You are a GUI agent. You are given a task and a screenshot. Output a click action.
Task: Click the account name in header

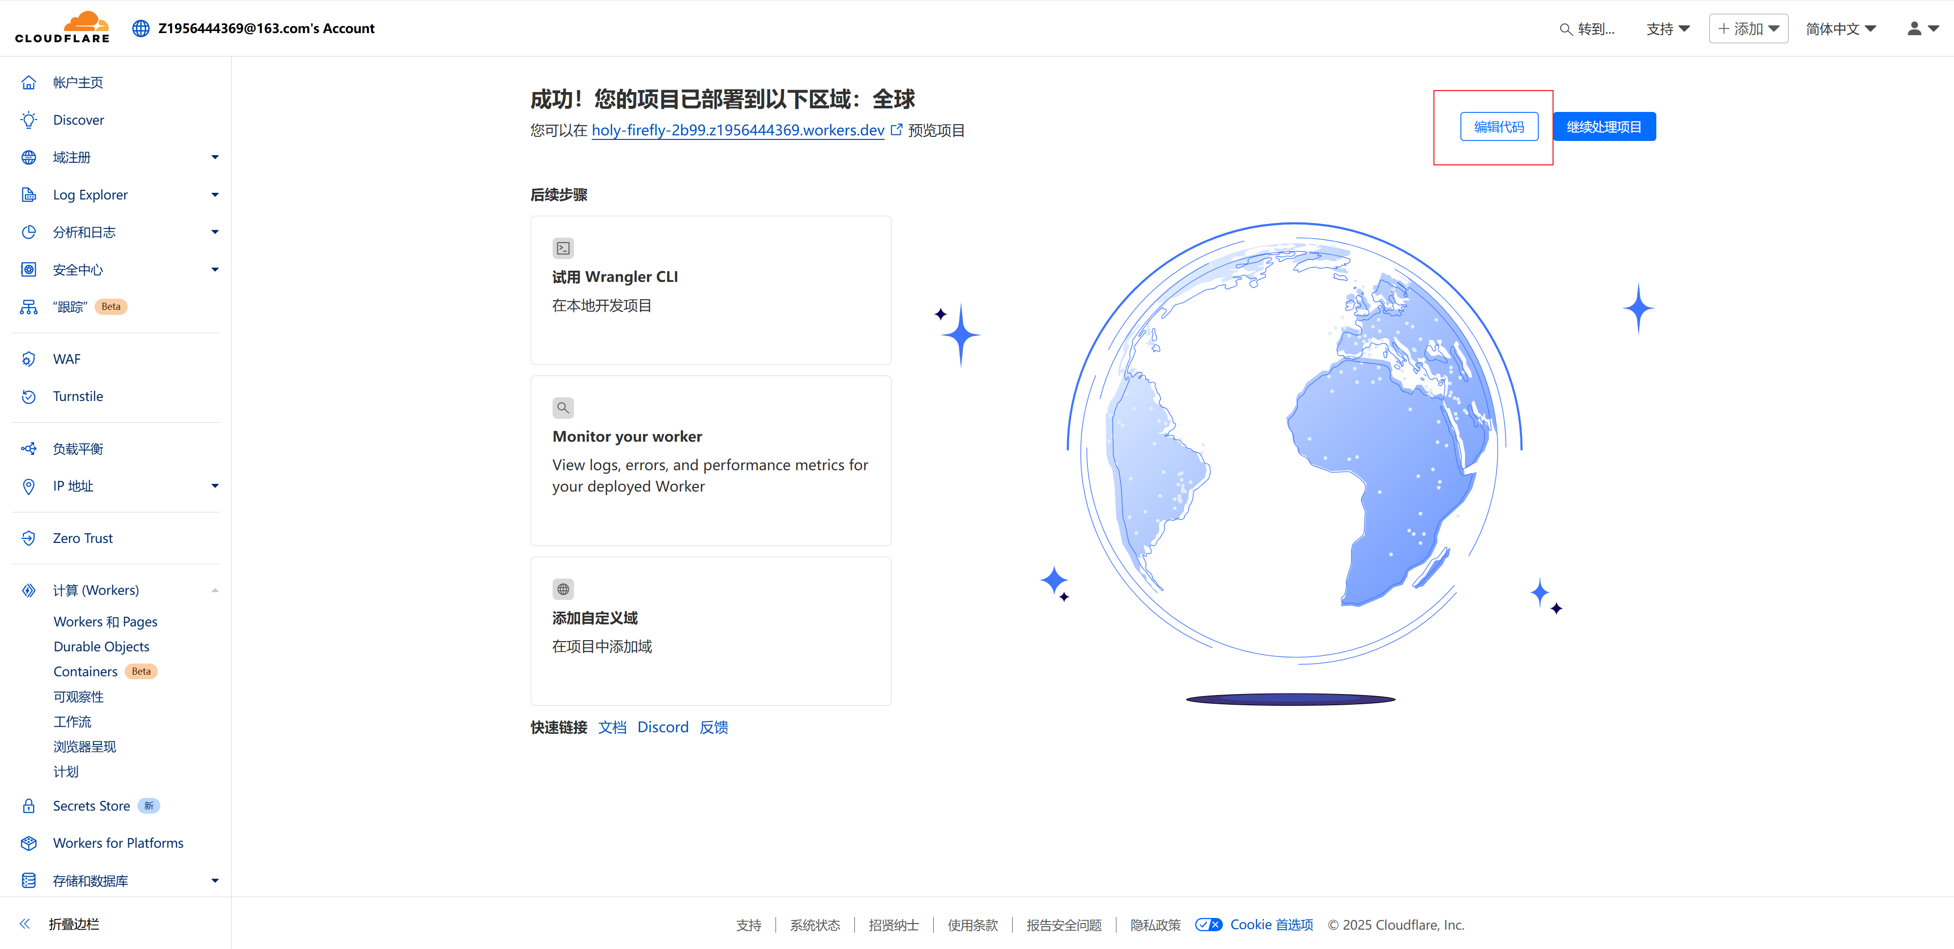(266, 28)
